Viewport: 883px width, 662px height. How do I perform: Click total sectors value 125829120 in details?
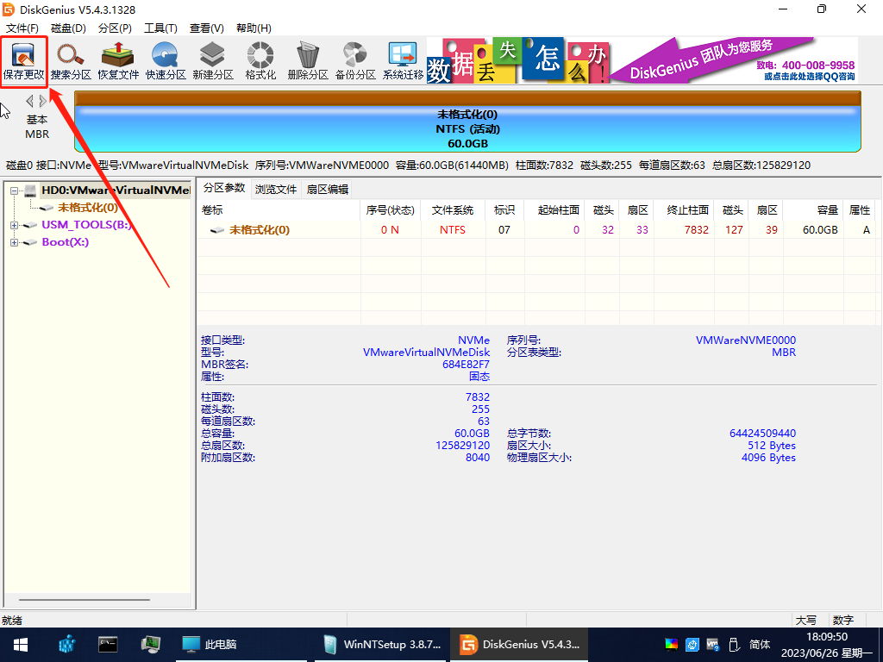coord(462,446)
